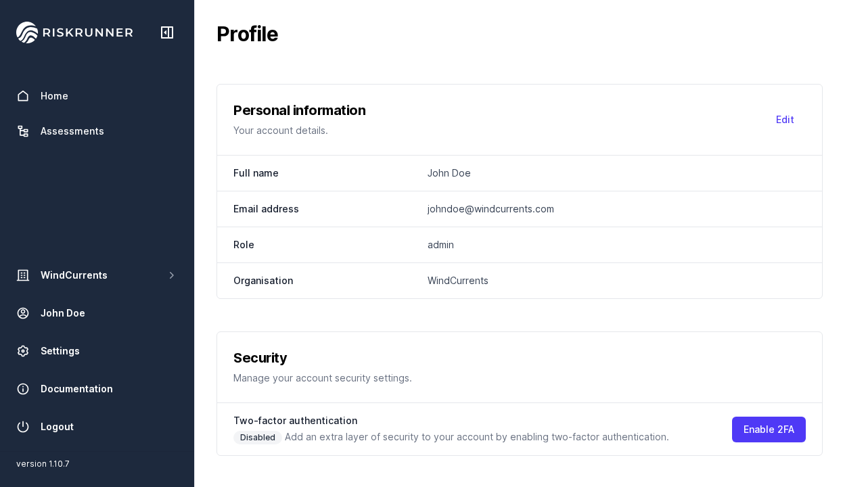Expand the WindCurrents organisation chevron

(172, 275)
